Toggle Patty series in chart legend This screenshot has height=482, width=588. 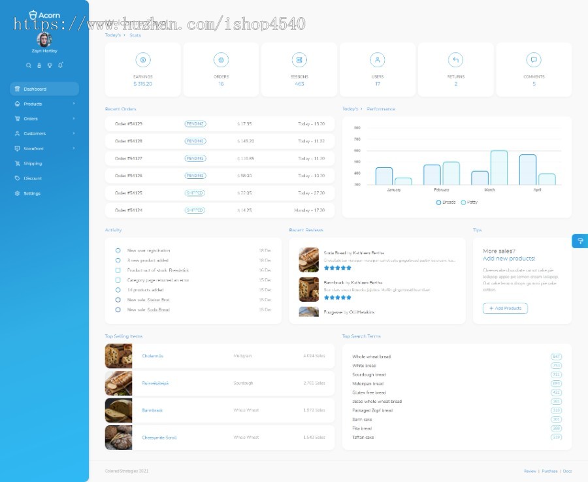(x=470, y=202)
